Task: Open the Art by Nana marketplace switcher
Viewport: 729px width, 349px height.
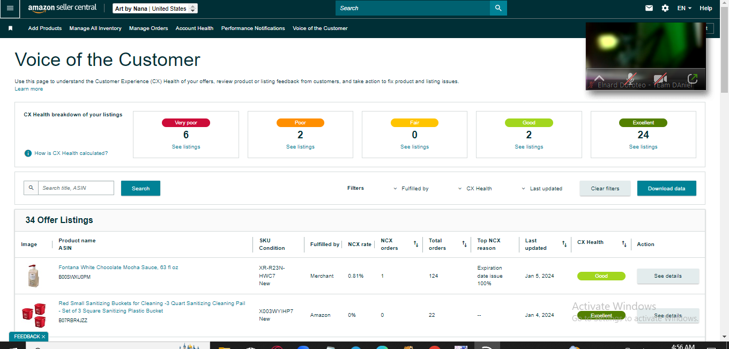Action: pos(155,9)
